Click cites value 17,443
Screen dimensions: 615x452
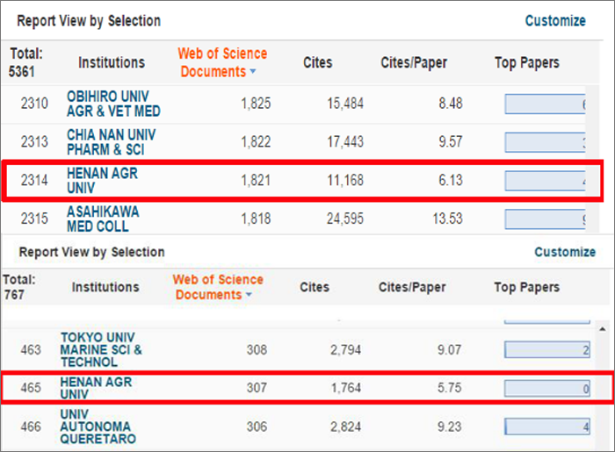345,142
